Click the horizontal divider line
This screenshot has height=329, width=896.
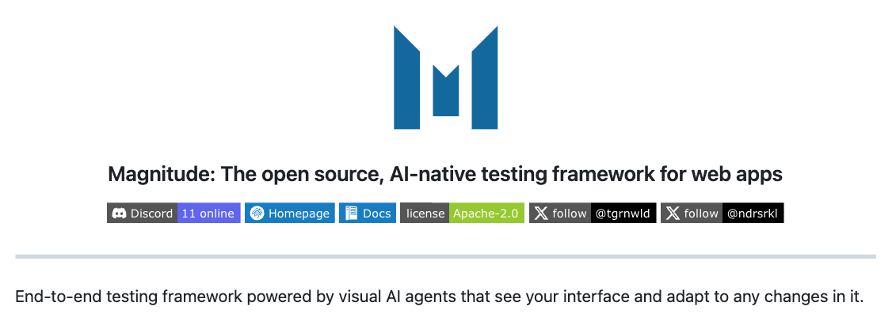446,256
